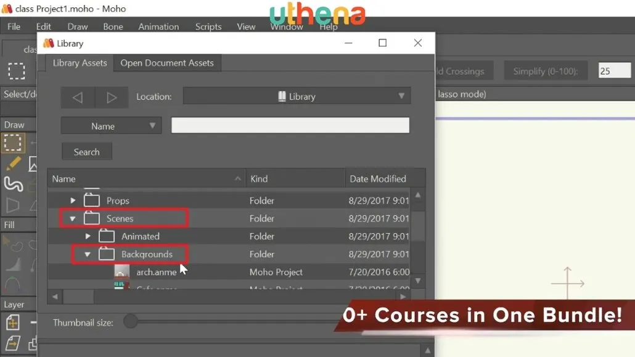635x357 pixels.
Task: Click horizontal scrollbar right arrow
Action: [x=403, y=297]
